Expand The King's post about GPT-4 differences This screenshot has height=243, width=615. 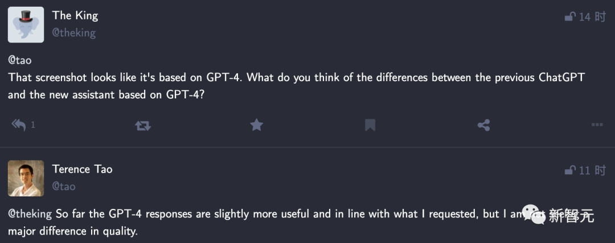point(285,85)
